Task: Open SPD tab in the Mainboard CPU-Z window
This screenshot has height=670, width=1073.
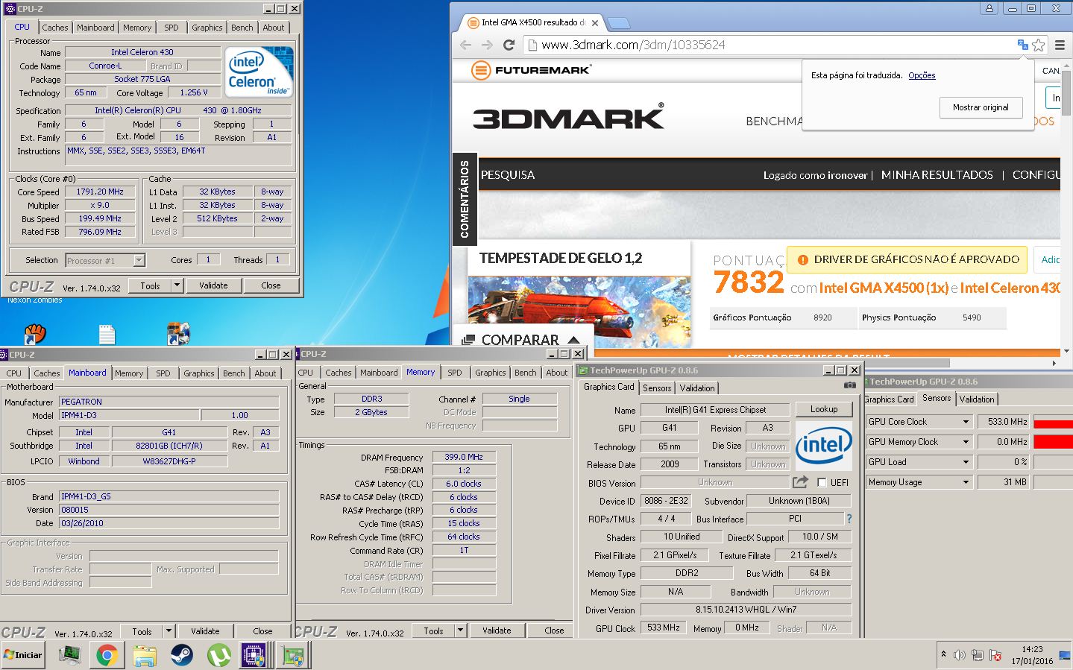Action: [163, 373]
